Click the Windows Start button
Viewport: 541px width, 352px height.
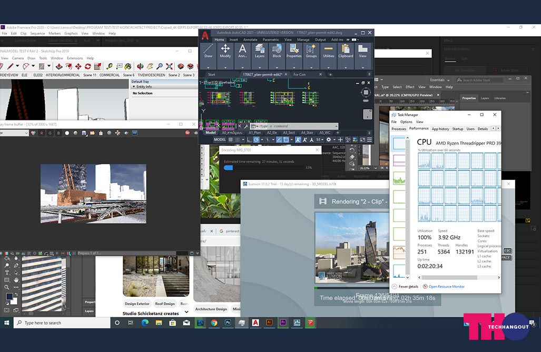(x=6, y=323)
